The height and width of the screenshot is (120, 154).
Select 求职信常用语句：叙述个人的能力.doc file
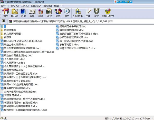[23, 99]
